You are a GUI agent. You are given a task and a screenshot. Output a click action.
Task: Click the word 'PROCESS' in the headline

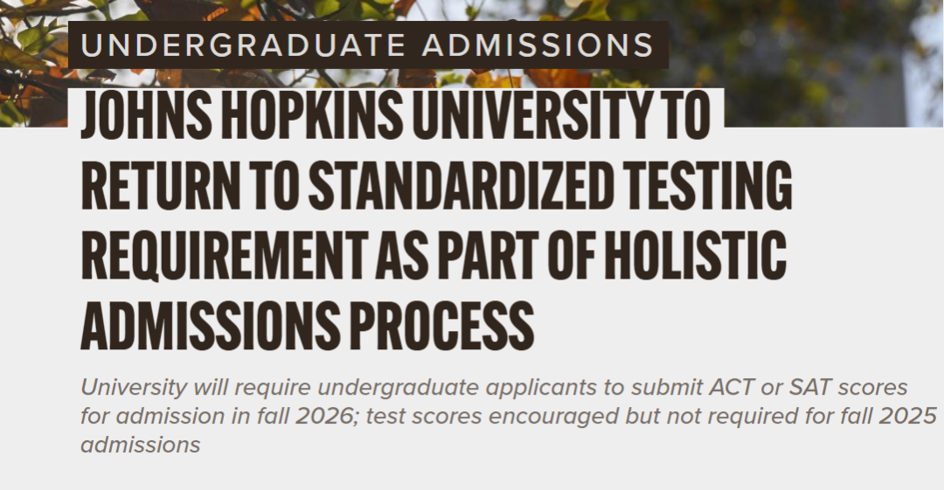[441, 326]
